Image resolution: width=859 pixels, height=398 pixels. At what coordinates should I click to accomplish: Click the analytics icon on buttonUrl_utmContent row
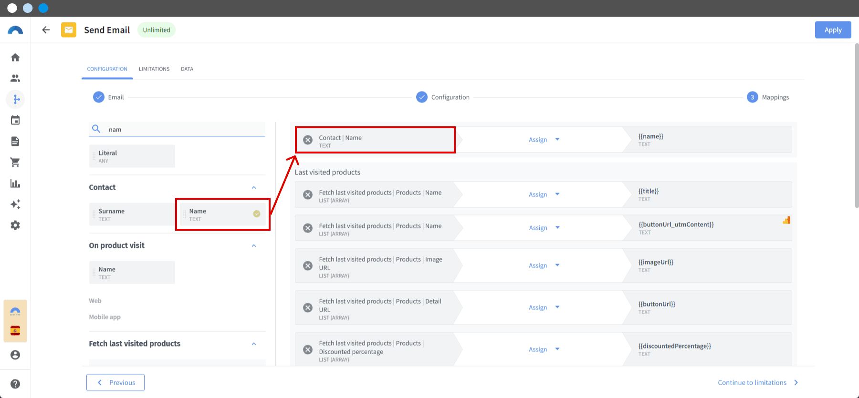click(786, 220)
